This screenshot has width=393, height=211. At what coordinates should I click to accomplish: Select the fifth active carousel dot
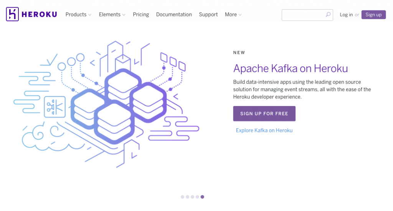coord(203,197)
